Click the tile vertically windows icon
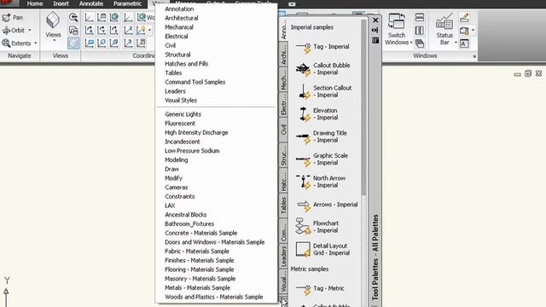Viewport: 546px width, 307px height. pos(420,31)
